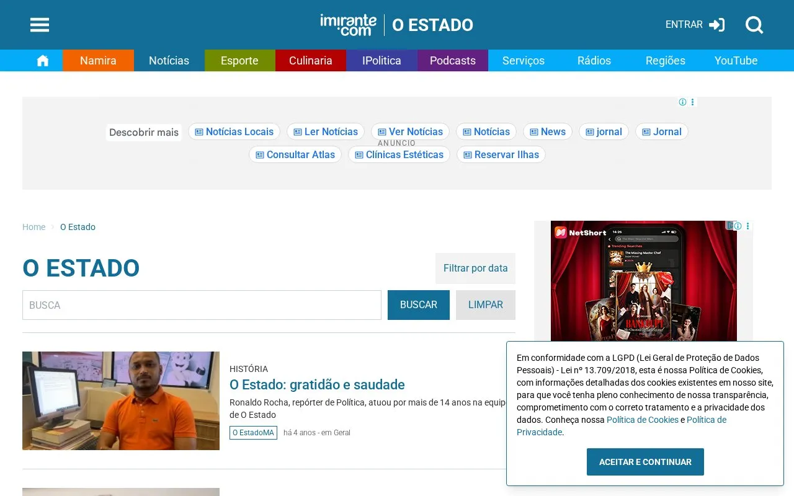The height and width of the screenshot is (496, 794).
Task: Open the NetShort ad options dots
Action: pyautogui.click(x=748, y=226)
